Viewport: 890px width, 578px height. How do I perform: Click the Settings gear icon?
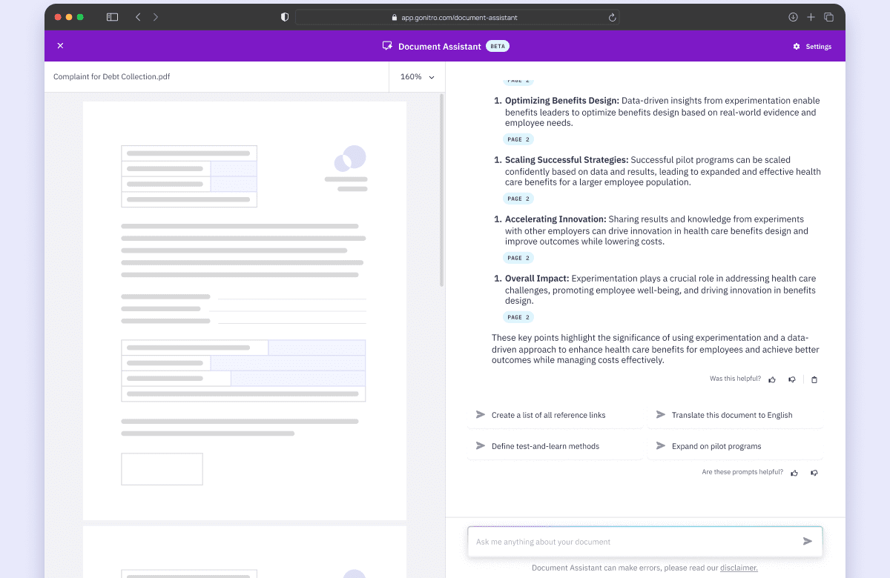pos(797,47)
